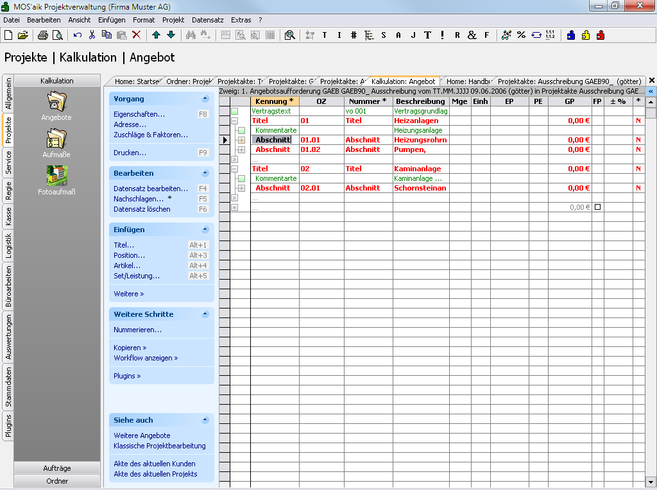This screenshot has height=490, width=657.
Task: Click the scroll-down arrow of the table scrollbar
Action: point(651,482)
